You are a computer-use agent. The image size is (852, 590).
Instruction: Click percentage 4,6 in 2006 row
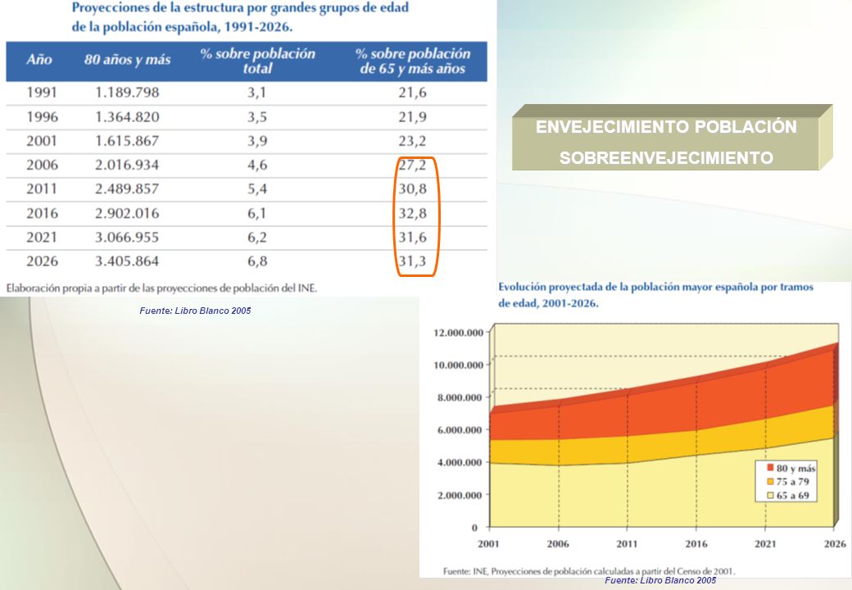257,165
